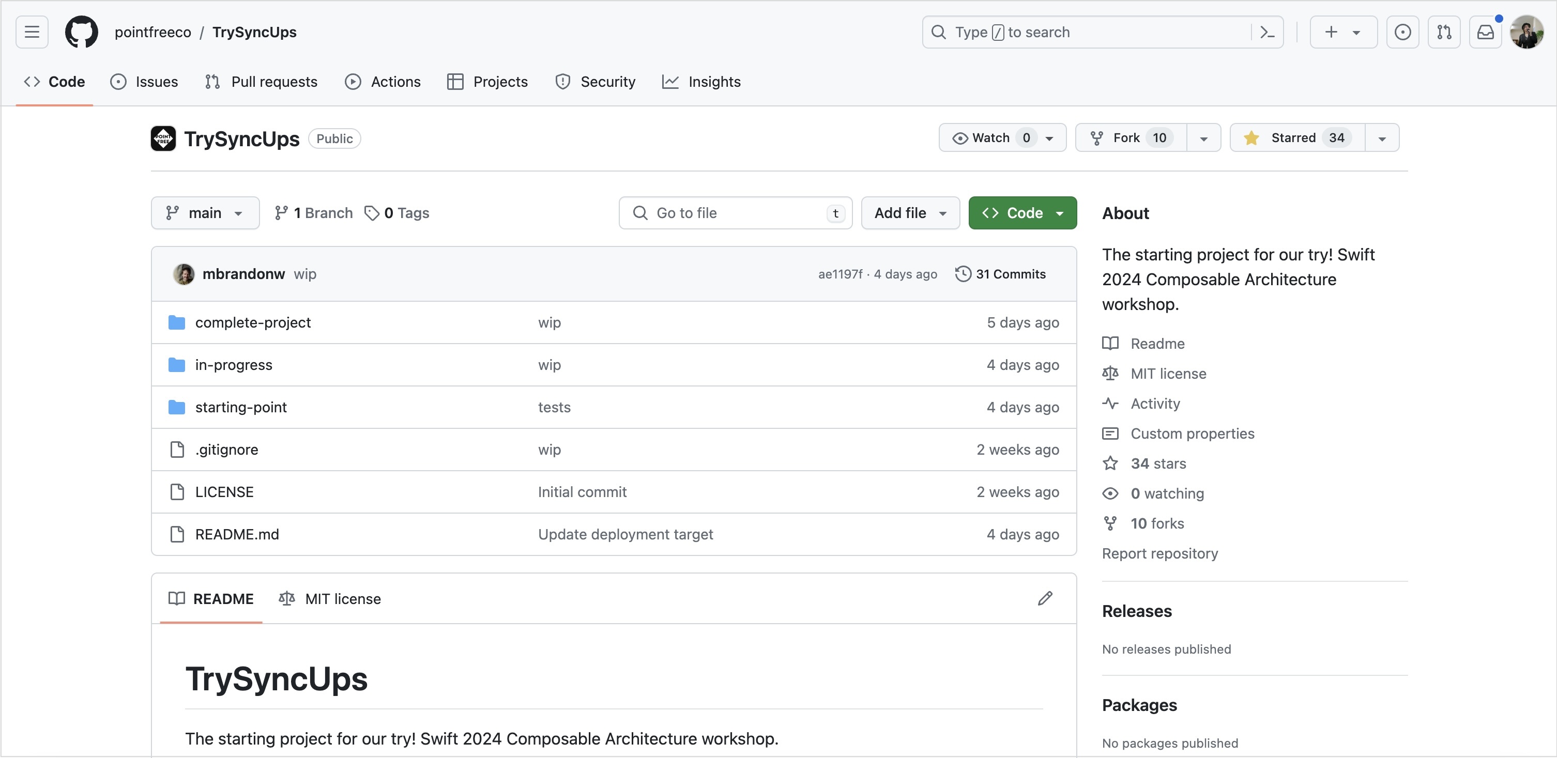The image size is (1557, 758).
Task: Open the 31 Commits history link
Action: click(x=1000, y=274)
